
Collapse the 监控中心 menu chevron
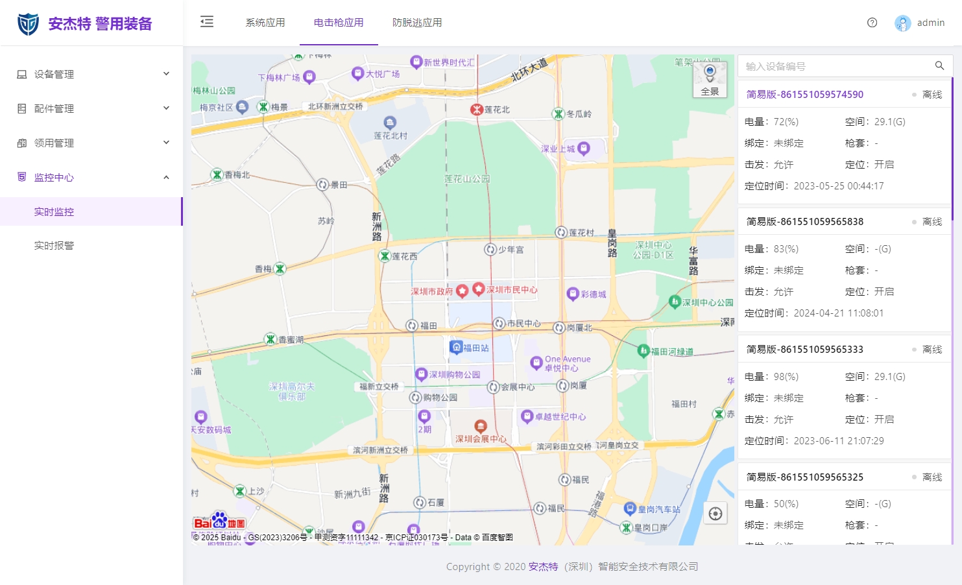pos(166,177)
